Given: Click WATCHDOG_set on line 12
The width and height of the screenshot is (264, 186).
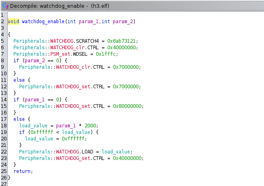Looking at the screenshot, I should pyautogui.click(x=73, y=87).
